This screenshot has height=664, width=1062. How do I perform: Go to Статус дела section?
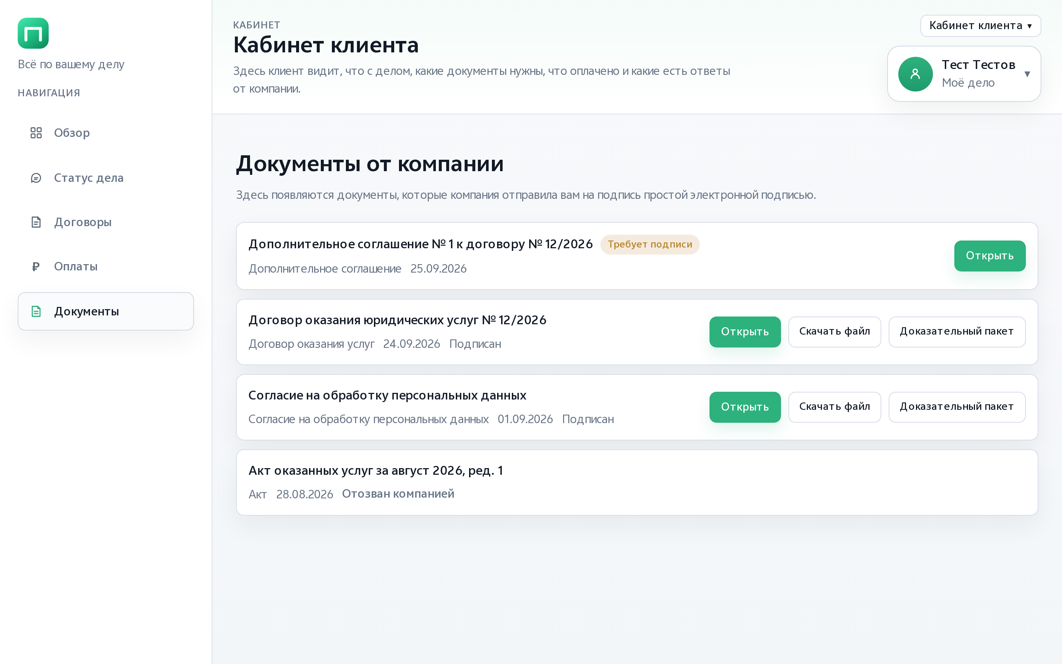click(106, 178)
